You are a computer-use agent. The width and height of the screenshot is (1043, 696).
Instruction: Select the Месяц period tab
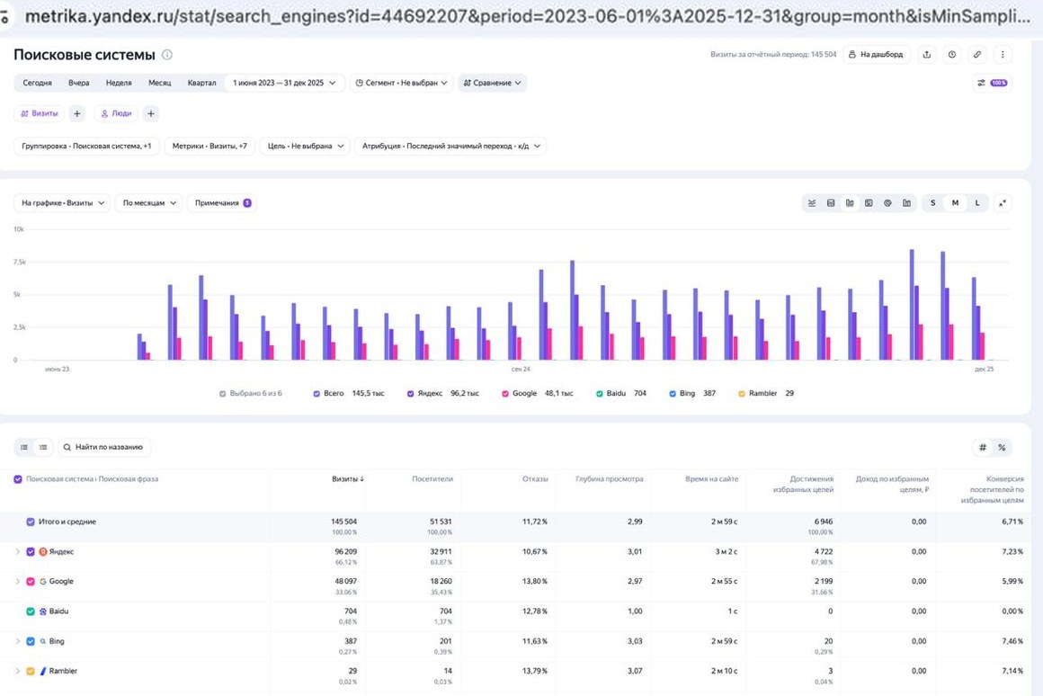coord(160,83)
